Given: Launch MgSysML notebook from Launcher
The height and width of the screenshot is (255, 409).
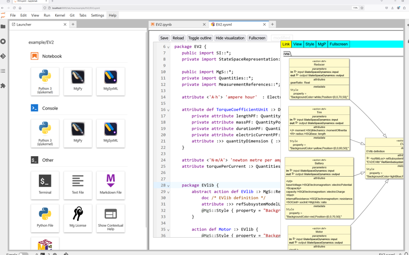Looking at the screenshot, I should point(110,81).
